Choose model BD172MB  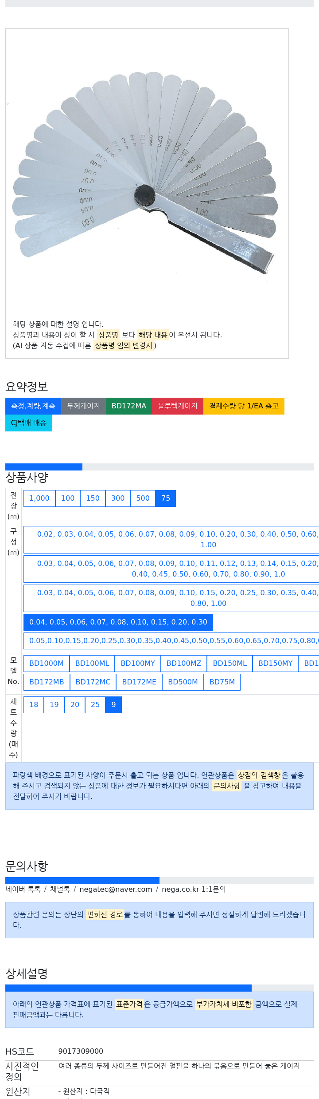47,682
